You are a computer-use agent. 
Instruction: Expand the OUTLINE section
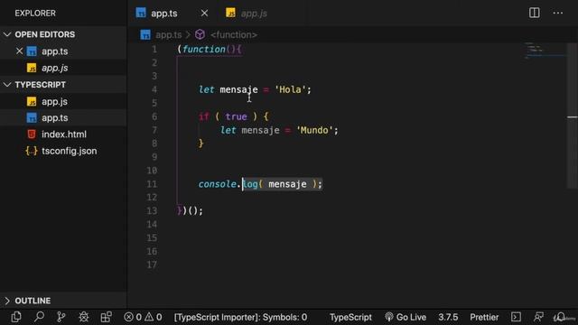pos(7,301)
